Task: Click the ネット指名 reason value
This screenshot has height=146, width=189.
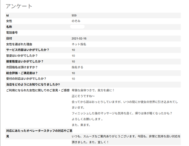Action: [79, 44]
